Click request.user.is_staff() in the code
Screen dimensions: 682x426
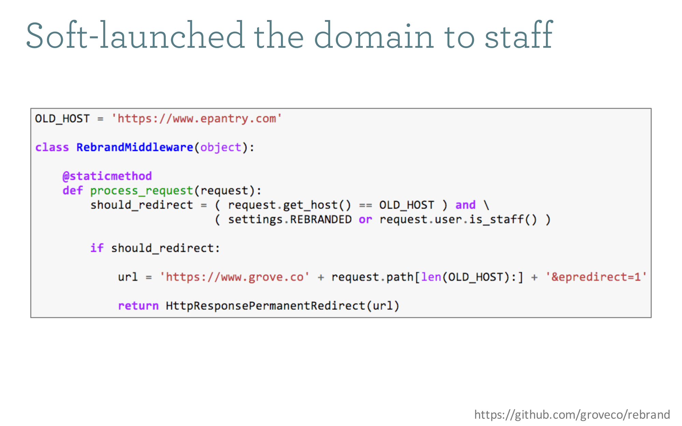pos(458,219)
